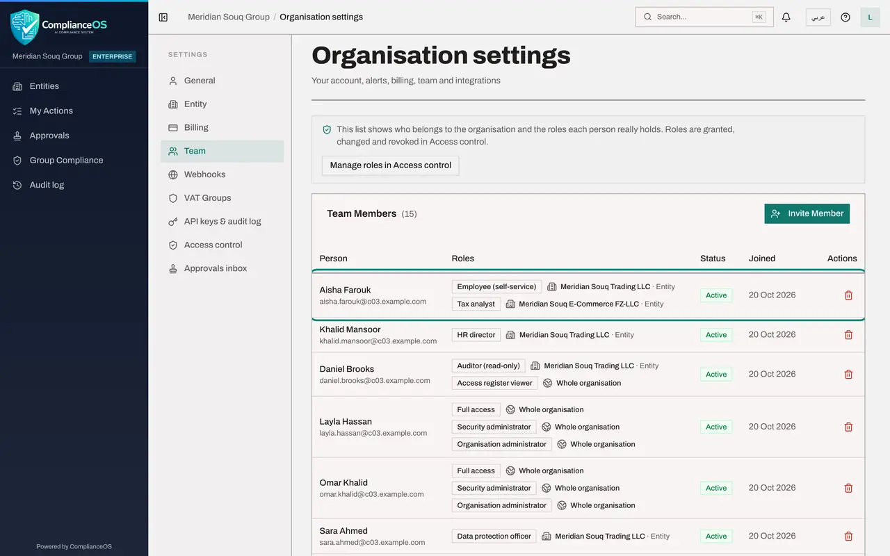Open Entity settings
890x556 pixels.
point(222,104)
